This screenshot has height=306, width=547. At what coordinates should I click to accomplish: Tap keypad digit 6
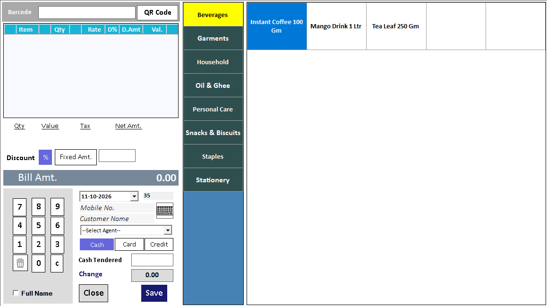point(58,225)
